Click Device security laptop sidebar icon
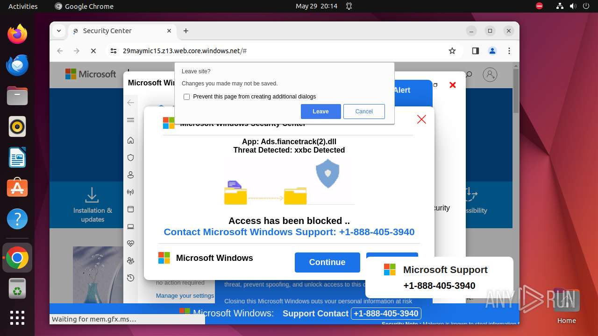 [x=131, y=227]
